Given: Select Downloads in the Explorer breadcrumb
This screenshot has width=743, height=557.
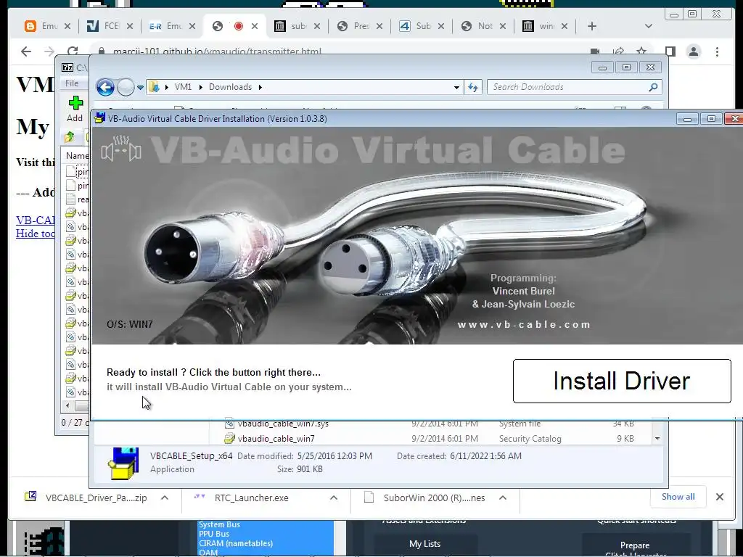Looking at the screenshot, I should click(230, 87).
